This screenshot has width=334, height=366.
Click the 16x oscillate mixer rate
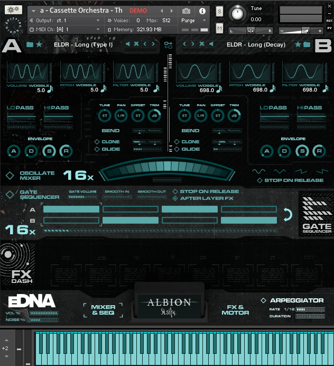(78, 175)
